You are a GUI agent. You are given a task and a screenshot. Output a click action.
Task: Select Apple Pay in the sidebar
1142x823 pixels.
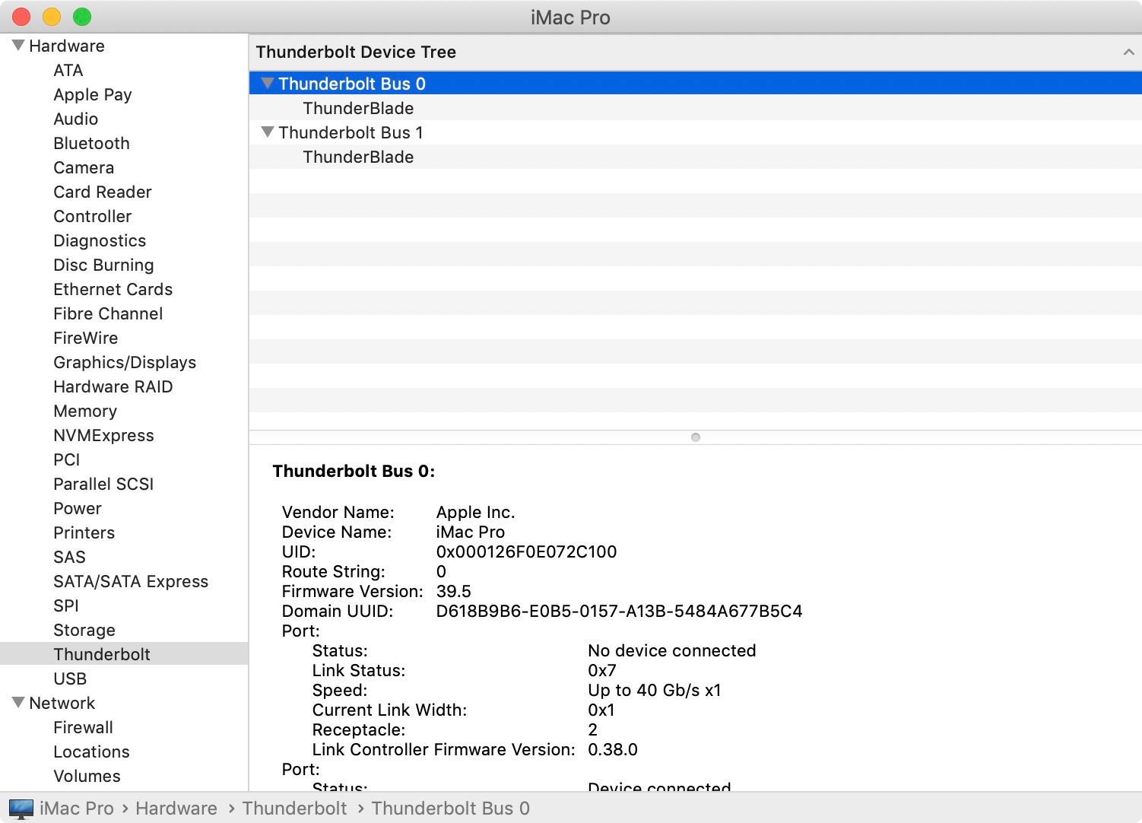pyautogui.click(x=93, y=94)
